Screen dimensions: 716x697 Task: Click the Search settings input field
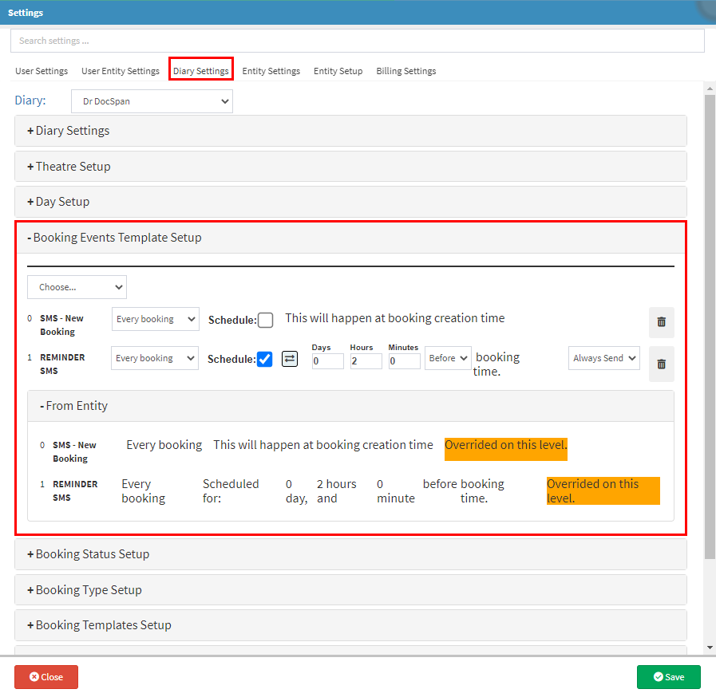(357, 41)
